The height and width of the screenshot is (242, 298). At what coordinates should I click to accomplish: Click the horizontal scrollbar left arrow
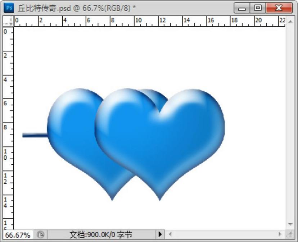[x=170, y=234]
